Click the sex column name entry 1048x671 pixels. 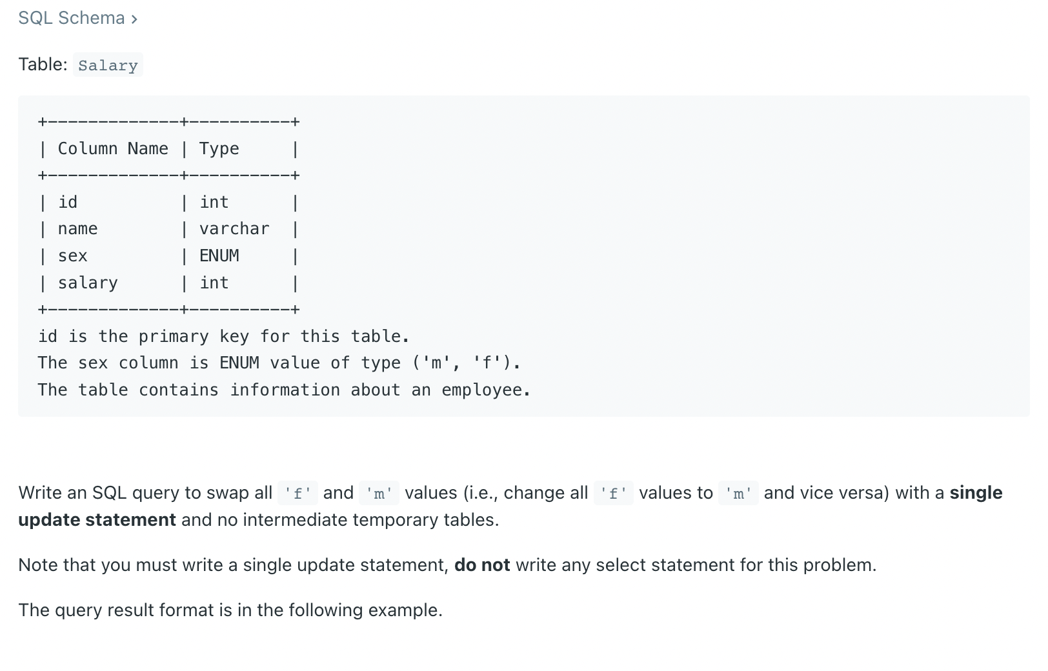72,256
